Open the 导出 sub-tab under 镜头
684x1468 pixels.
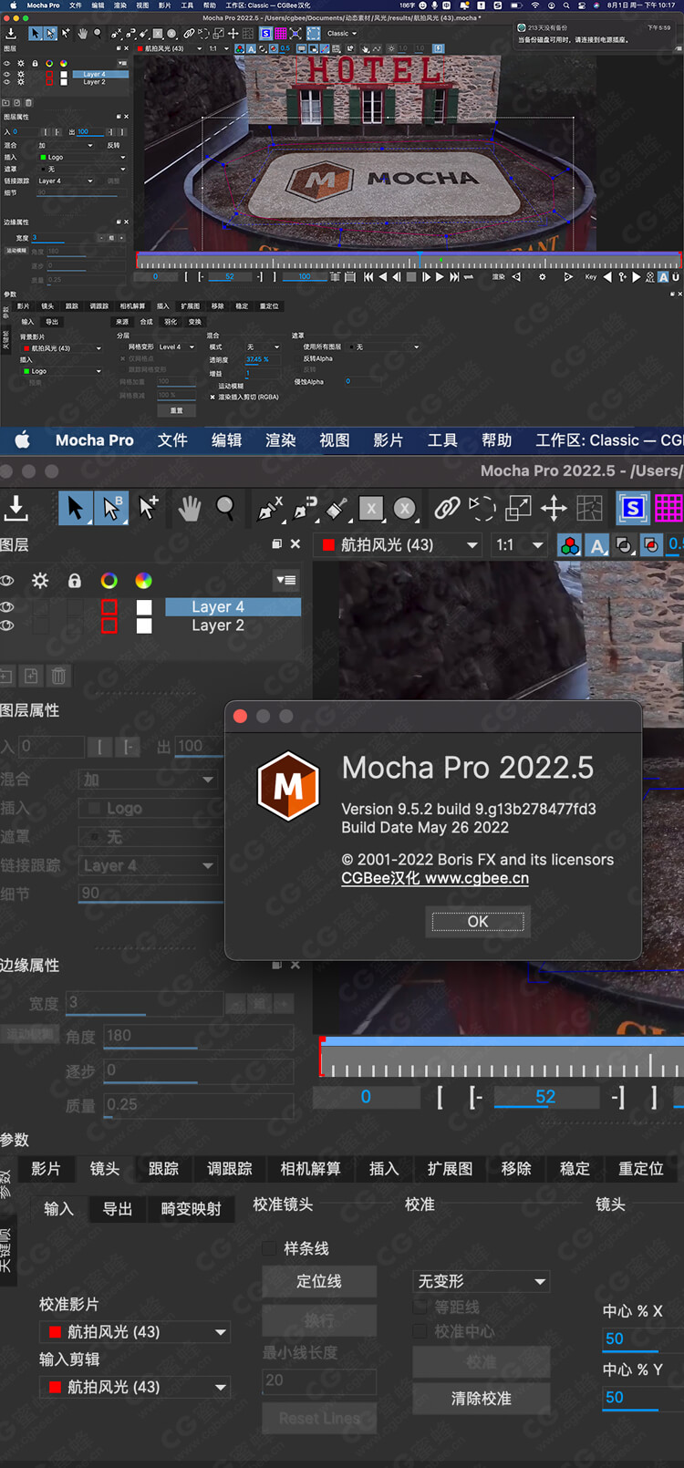[x=117, y=1209]
